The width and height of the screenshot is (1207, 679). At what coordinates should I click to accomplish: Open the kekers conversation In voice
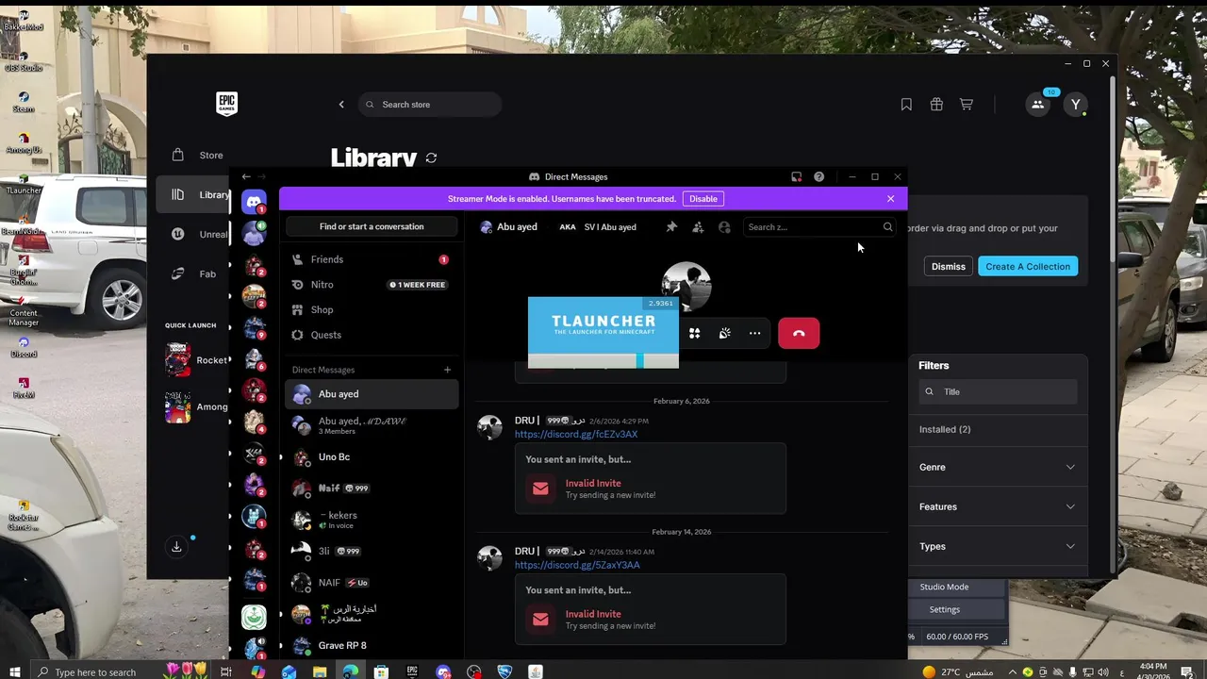tap(372, 520)
